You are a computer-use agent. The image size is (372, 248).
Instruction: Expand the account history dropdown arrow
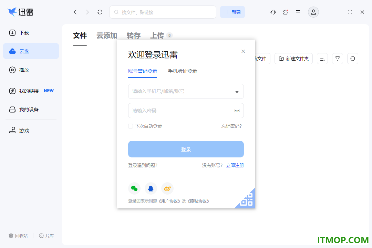pos(237,92)
